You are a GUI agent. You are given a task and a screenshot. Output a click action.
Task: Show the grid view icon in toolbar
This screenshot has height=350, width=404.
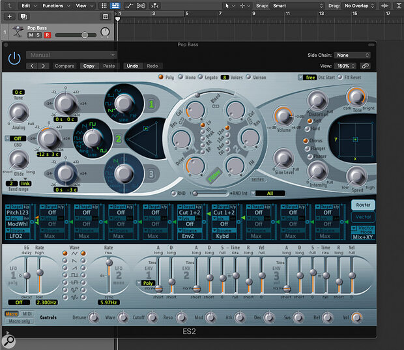(104, 6)
